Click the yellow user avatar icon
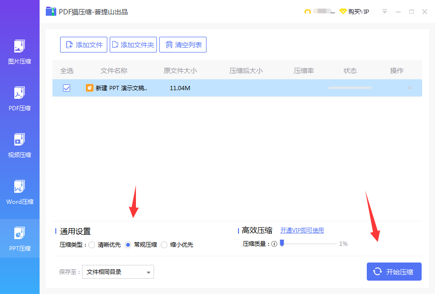 (307, 11)
